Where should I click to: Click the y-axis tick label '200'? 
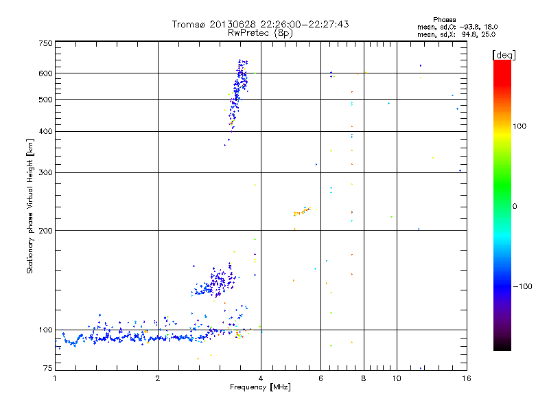point(45,231)
